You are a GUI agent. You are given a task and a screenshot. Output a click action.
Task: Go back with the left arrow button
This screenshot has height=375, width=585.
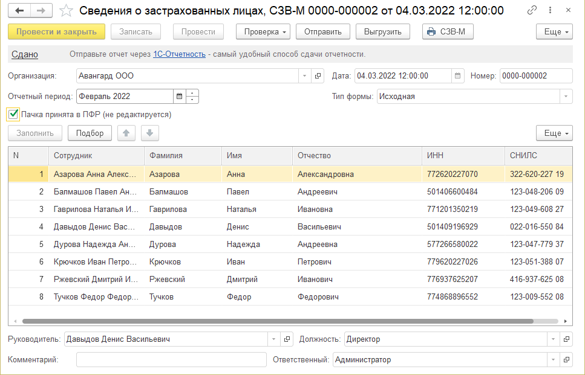point(19,11)
